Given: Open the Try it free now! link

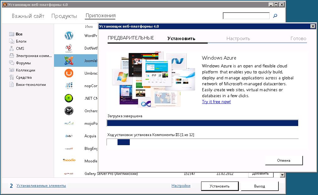Looking at the screenshot, I should [x=216, y=102].
